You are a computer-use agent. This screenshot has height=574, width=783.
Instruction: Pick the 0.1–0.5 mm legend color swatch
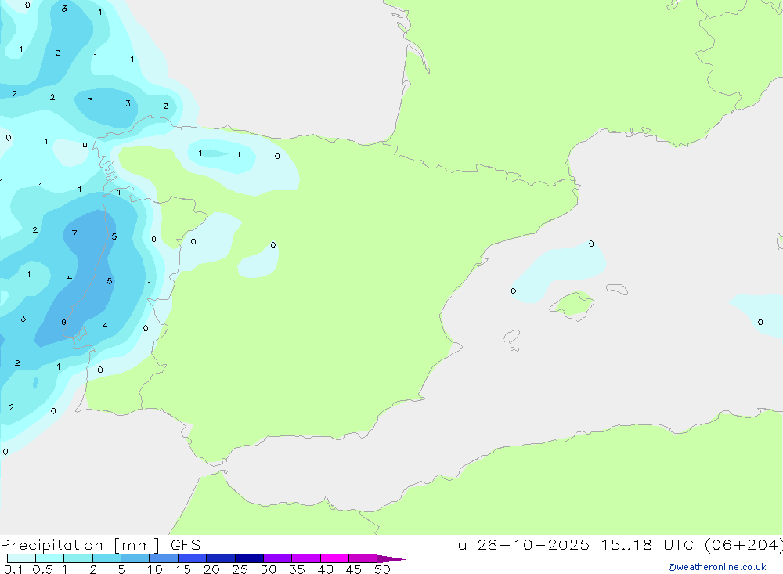[21, 558]
